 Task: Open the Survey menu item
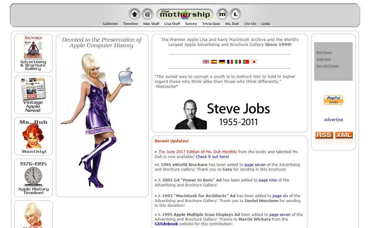pos(191,24)
